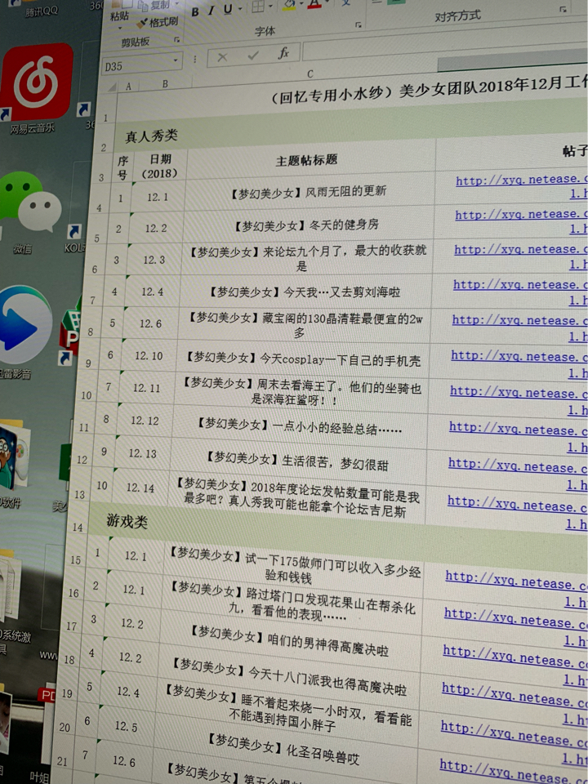
Task: Expand the Font (字体) group dialog launcher
Action: click(358, 25)
